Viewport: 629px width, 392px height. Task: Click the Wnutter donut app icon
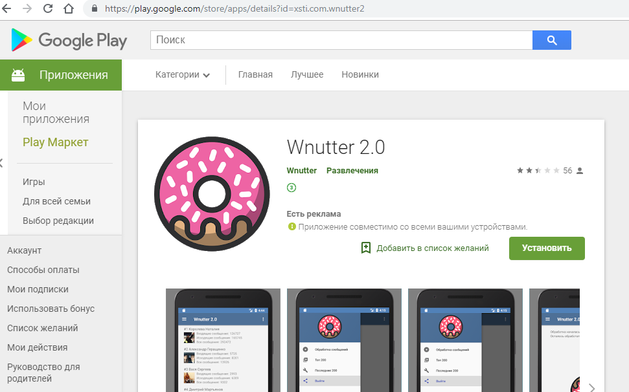click(x=212, y=194)
